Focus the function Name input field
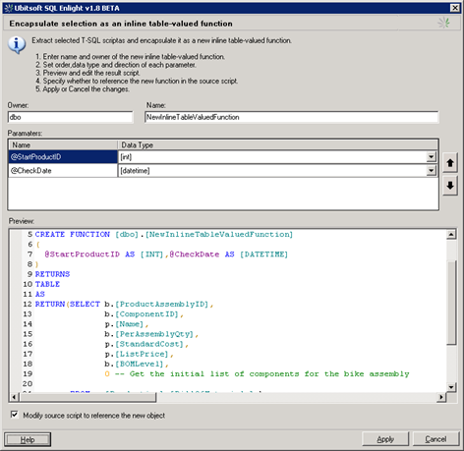The width and height of the screenshot is (464, 451). point(291,117)
